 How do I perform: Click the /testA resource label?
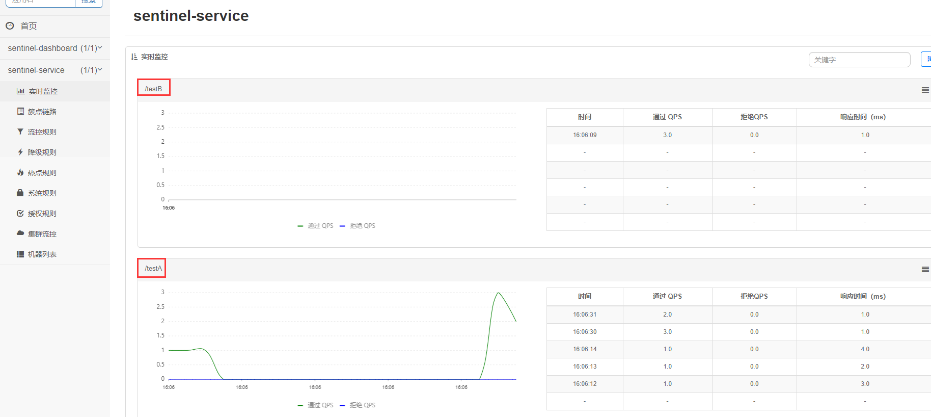(x=153, y=268)
